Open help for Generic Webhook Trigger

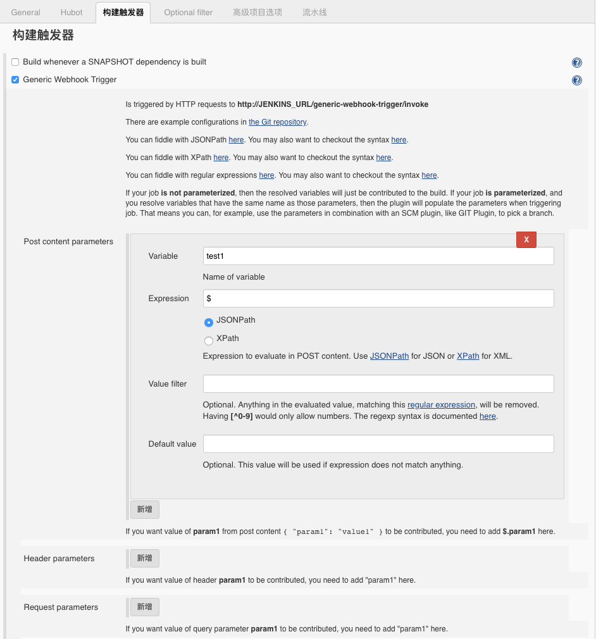pyautogui.click(x=576, y=80)
